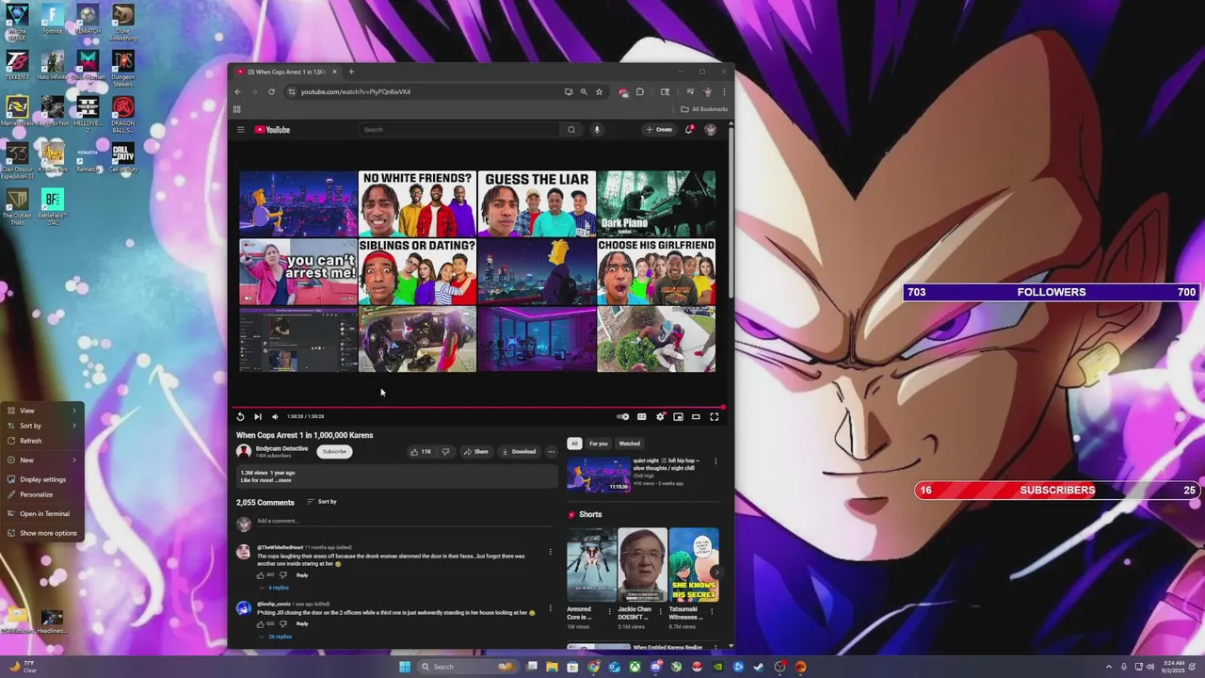Viewport: 1205px width, 678px height.
Task: Switch to miniplayer mode
Action: pyautogui.click(x=678, y=416)
